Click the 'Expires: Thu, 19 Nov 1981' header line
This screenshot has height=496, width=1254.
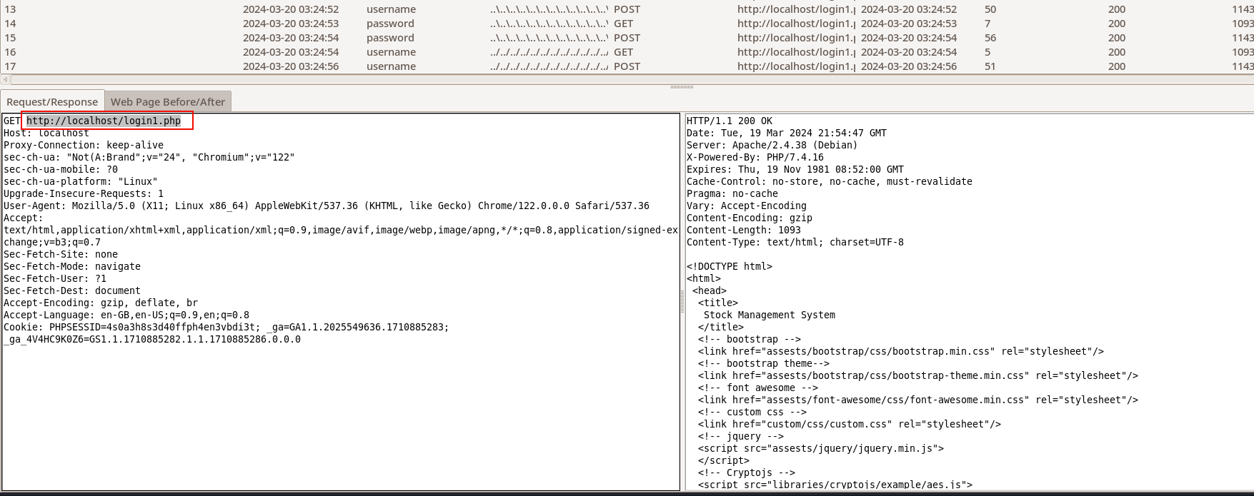click(x=795, y=169)
